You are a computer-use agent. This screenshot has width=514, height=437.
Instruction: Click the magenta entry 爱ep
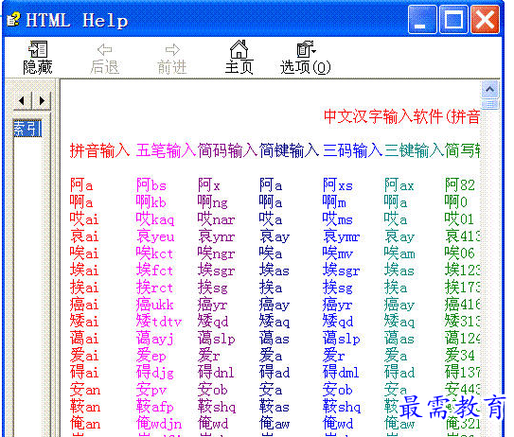pos(151,355)
